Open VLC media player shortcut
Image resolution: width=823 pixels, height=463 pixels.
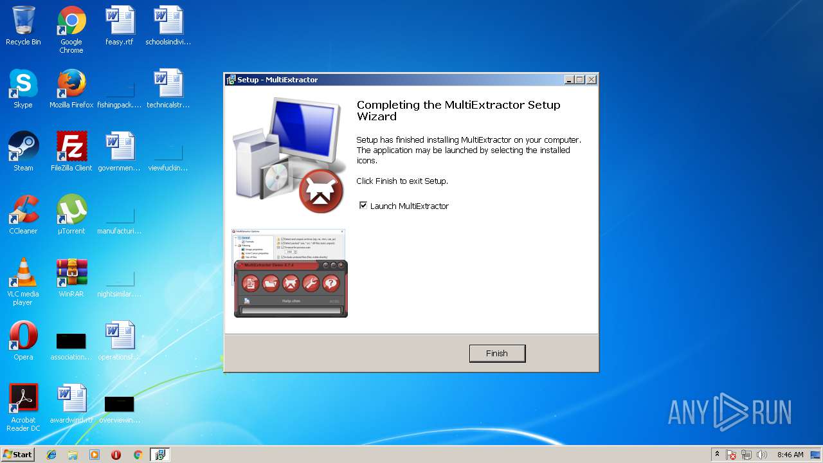pyautogui.click(x=23, y=282)
